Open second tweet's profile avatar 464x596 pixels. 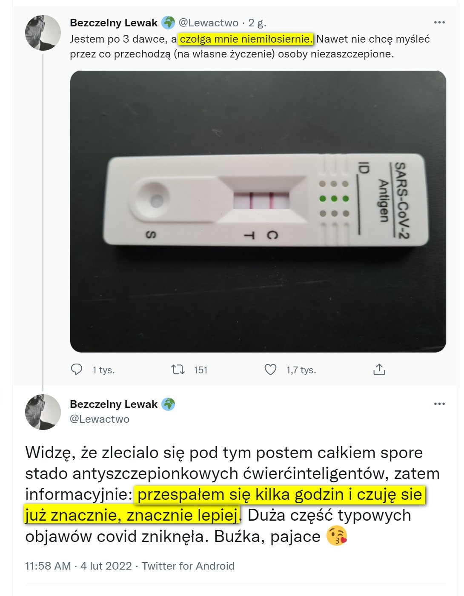coord(43,412)
